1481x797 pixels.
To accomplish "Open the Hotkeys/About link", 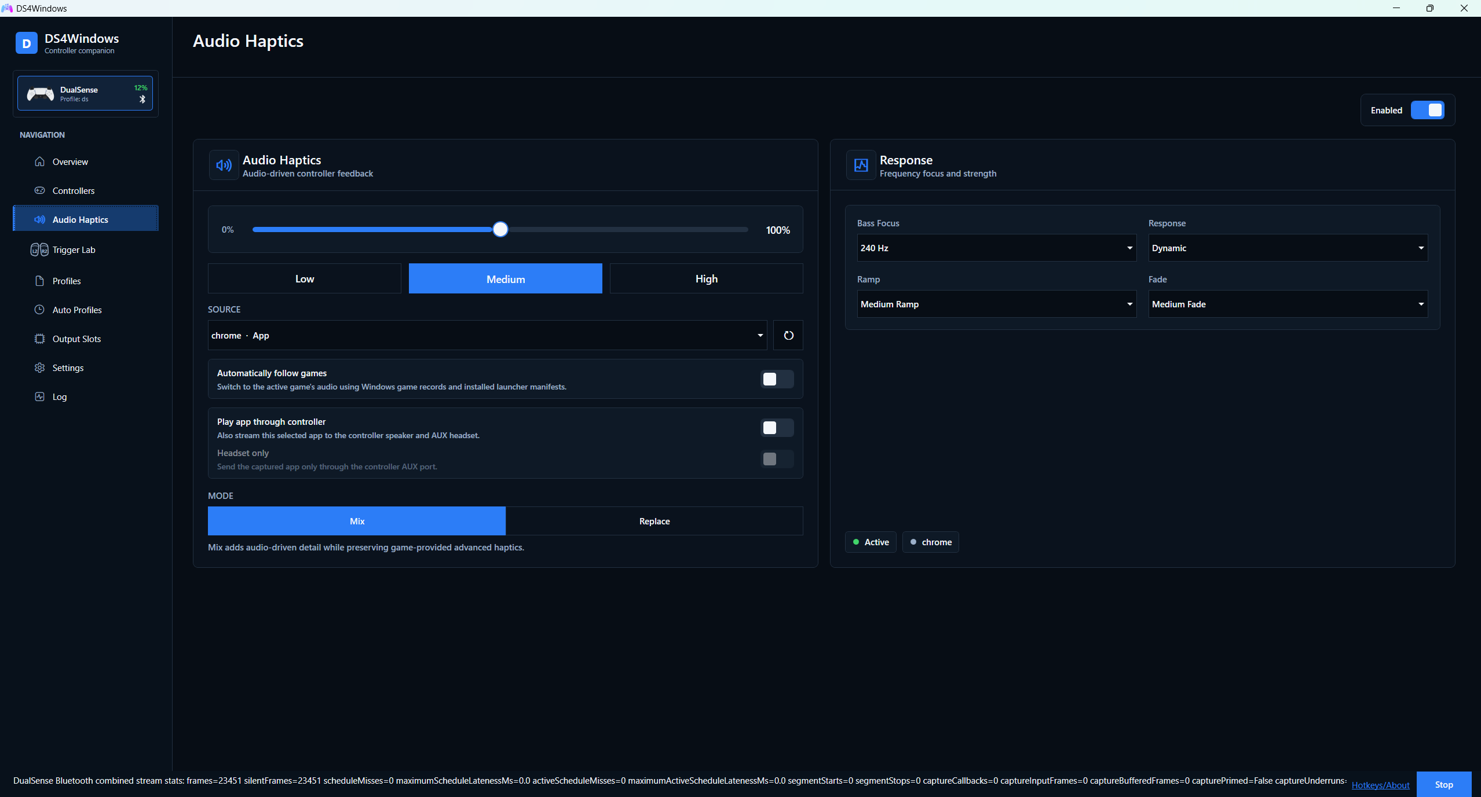I will tap(1380, 785).
